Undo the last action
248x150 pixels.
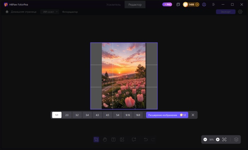146,139
